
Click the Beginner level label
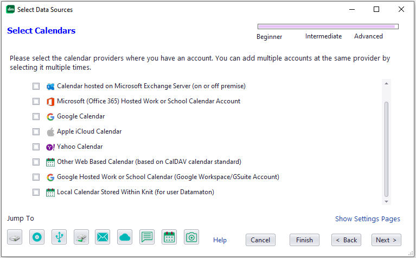269,37
